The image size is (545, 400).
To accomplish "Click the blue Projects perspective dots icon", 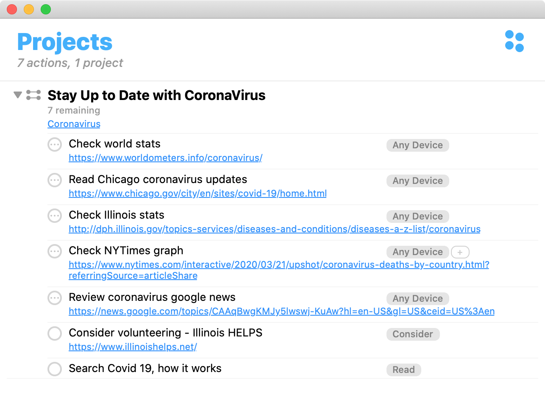I will click(x=514, y=42).
